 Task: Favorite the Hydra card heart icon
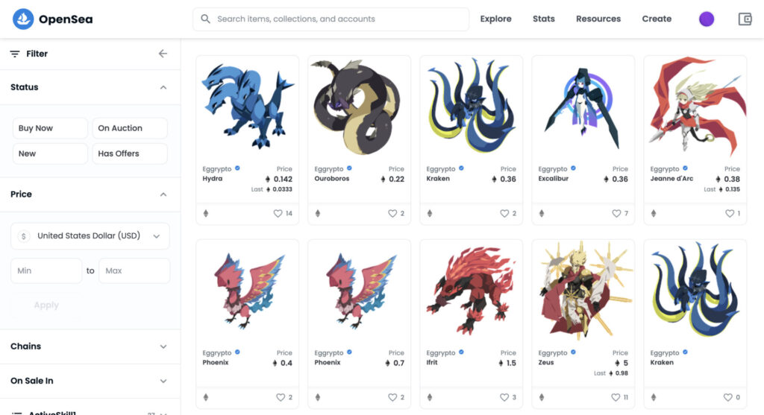(x=278, y=213)
